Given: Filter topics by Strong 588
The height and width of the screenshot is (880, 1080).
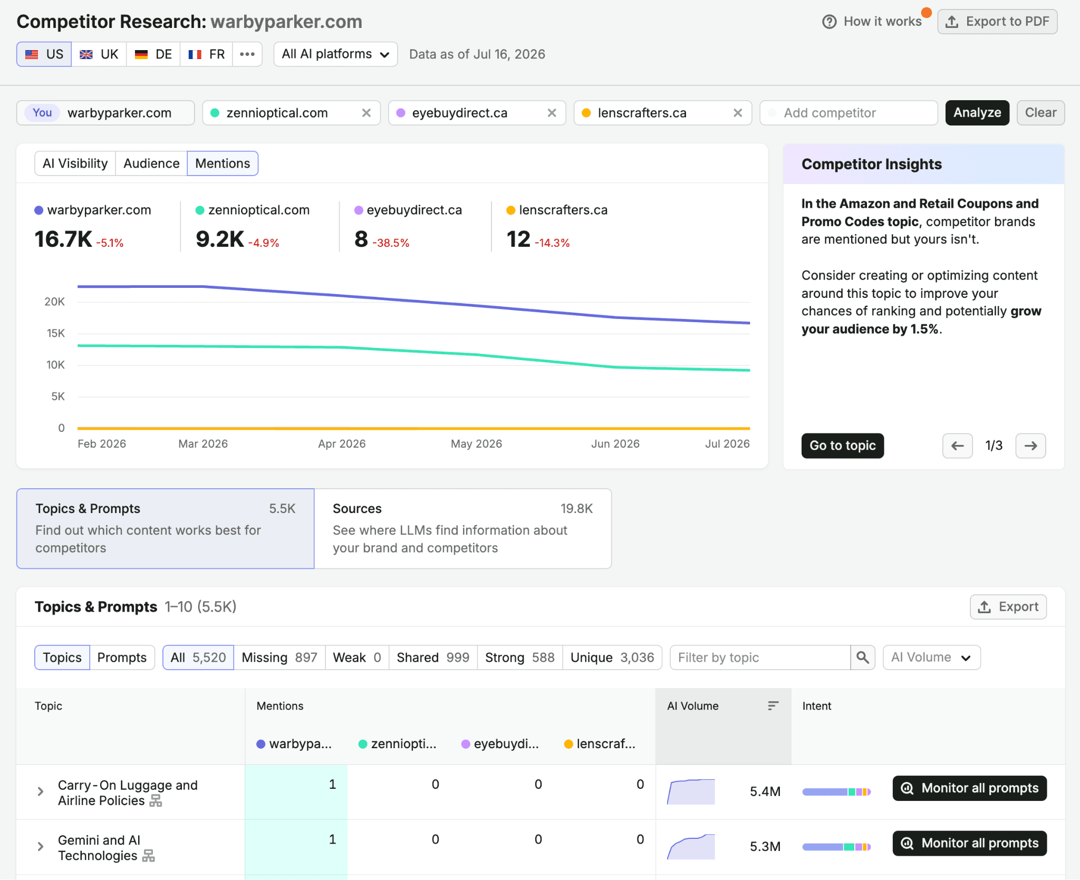Looking at the screenshot, I should tap(520, 657).
